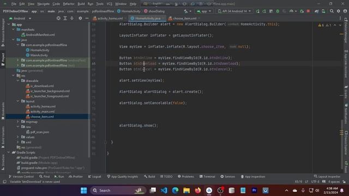Open the Terminal tool window

(x=207, y=176)
